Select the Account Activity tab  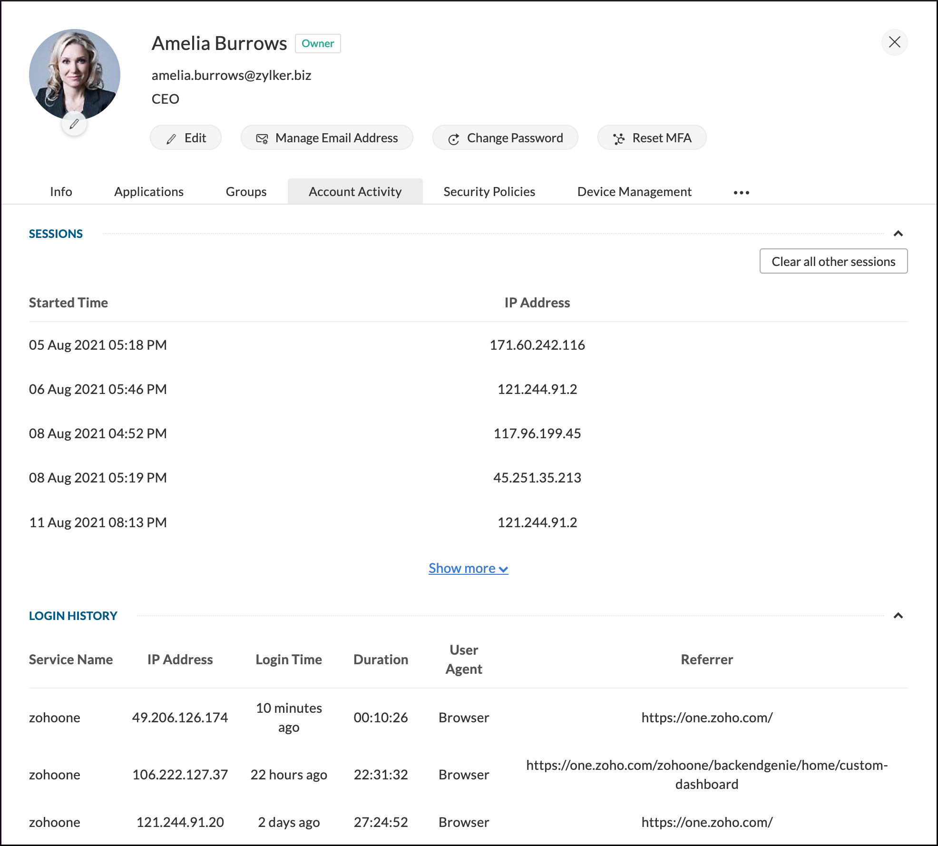click(355, 192)
